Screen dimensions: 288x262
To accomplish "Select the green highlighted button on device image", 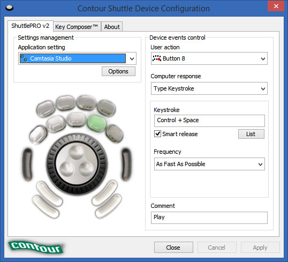I will 96,123.
